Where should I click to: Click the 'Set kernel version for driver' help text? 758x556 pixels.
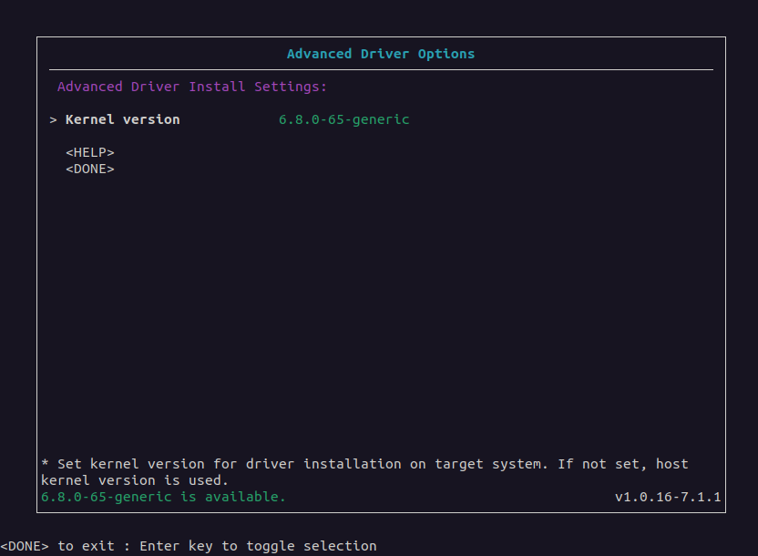[x=164, y=464]
